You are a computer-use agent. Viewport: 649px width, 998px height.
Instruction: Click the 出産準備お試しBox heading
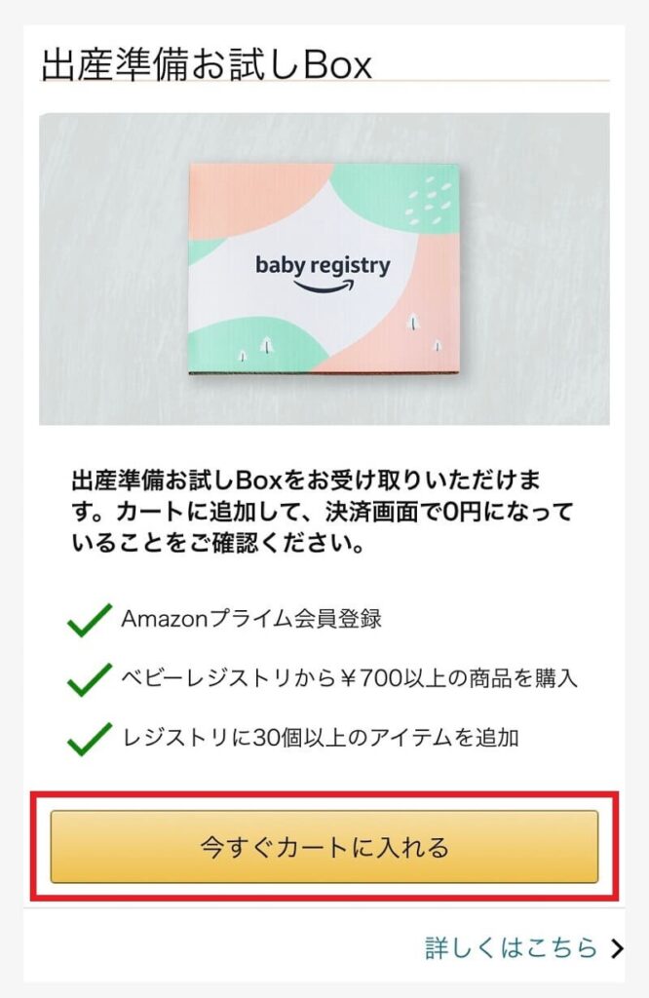pos(207,64)
